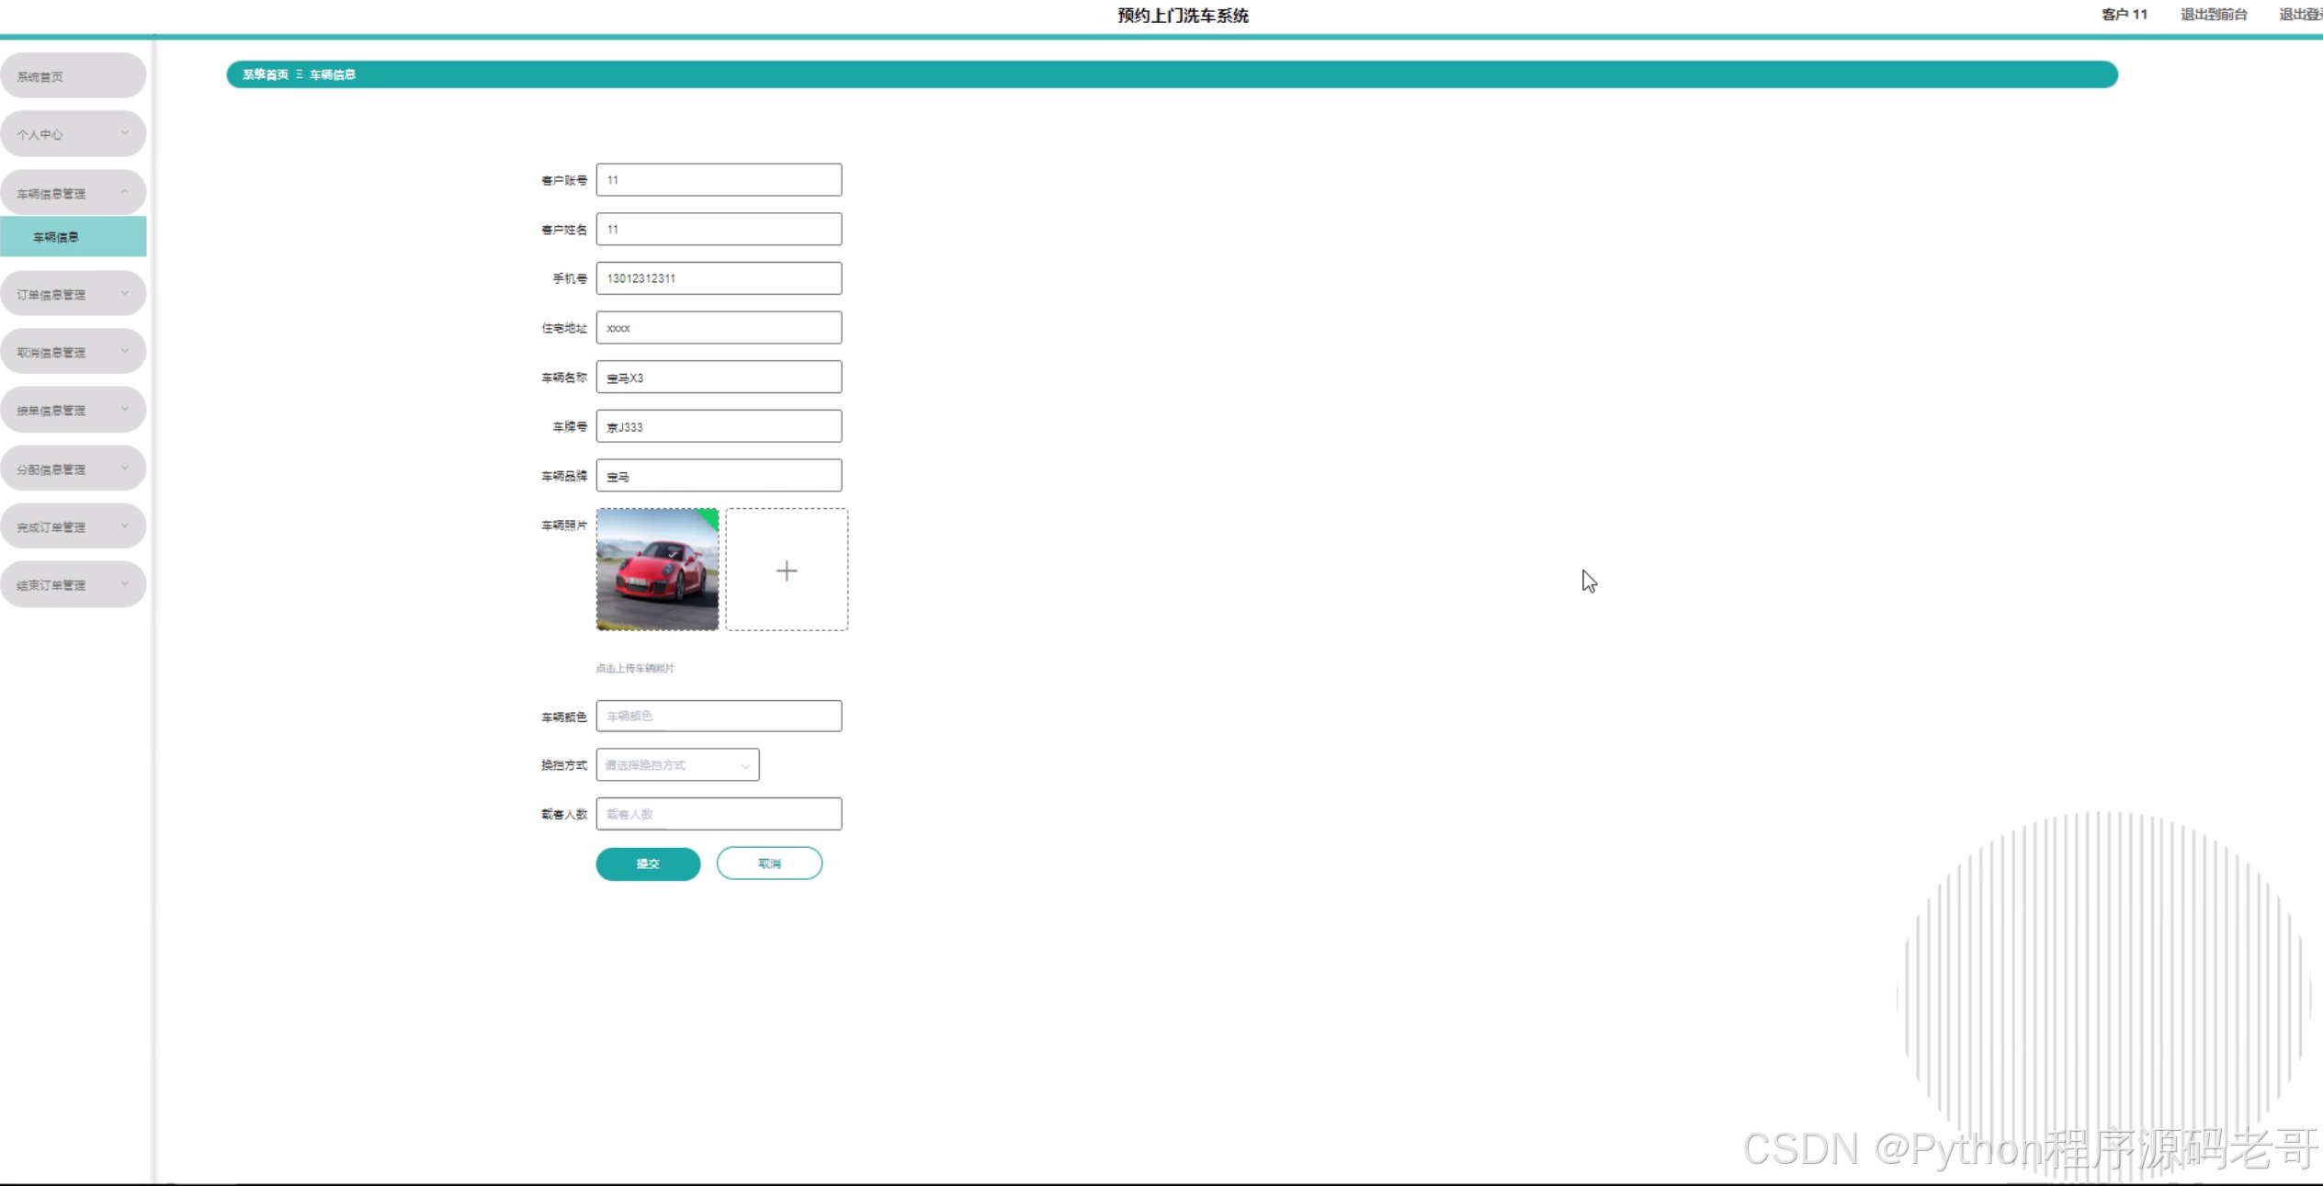
Task: Collapse the 车辆信息管理 sidebar menu
Action: (x=73, y=193)
